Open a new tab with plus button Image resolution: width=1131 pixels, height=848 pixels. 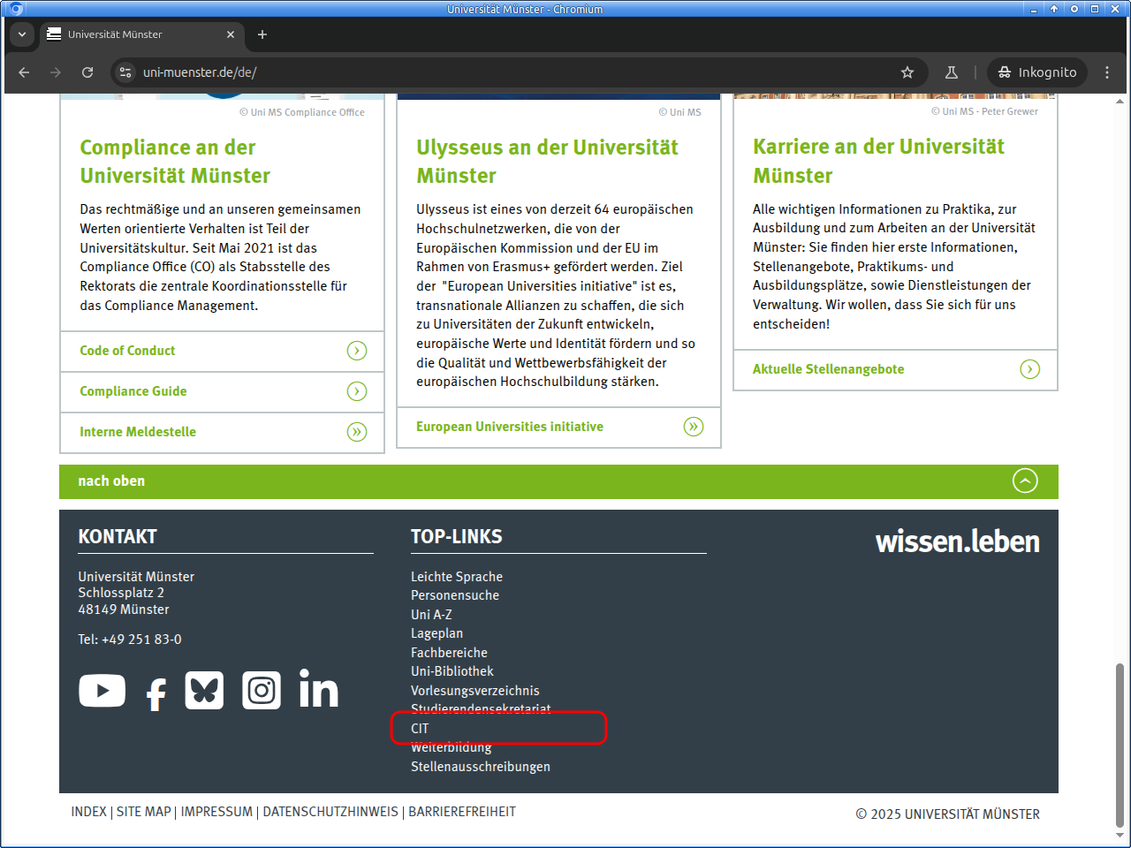(x=262, y=34)
